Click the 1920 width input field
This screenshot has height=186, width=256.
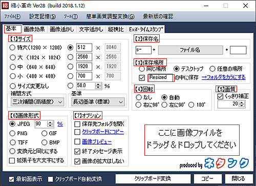(x=84, y=67)
